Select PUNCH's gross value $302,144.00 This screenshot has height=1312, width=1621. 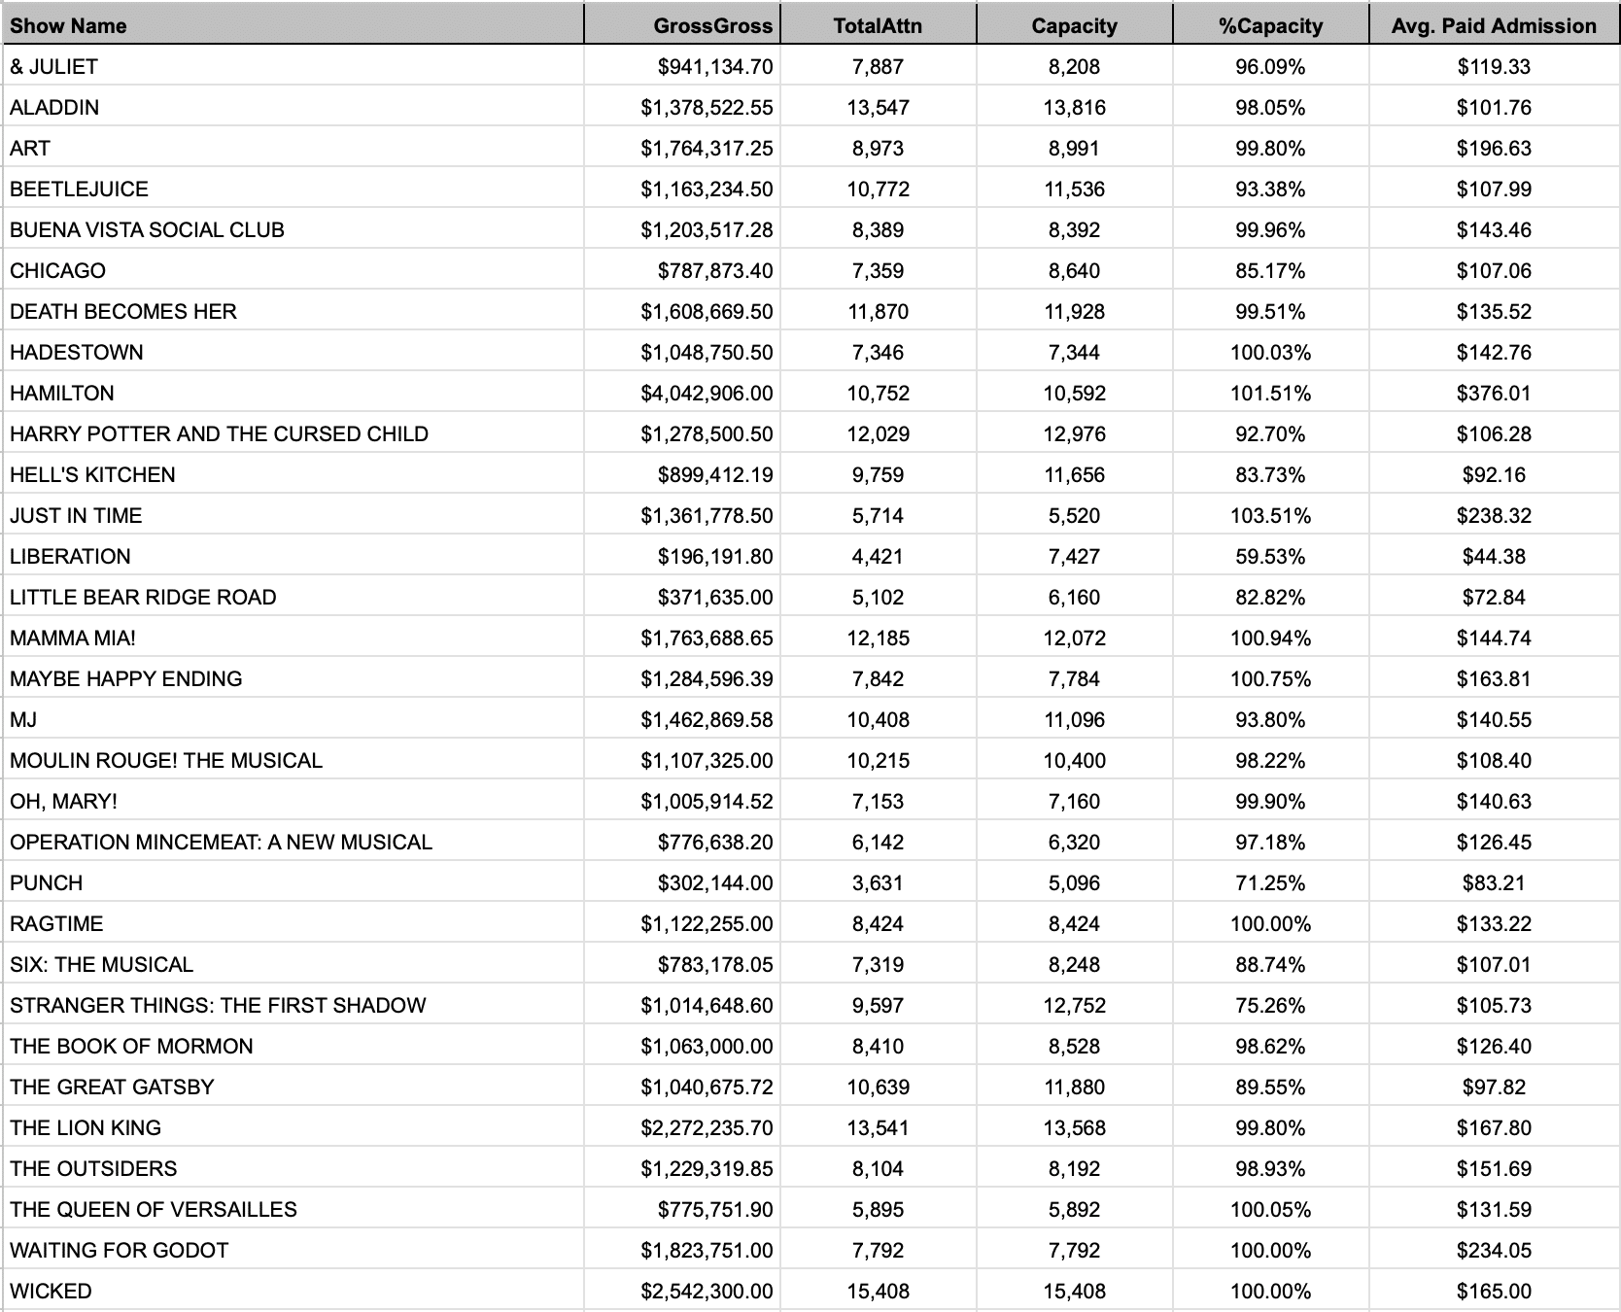(x=715, y=883)
